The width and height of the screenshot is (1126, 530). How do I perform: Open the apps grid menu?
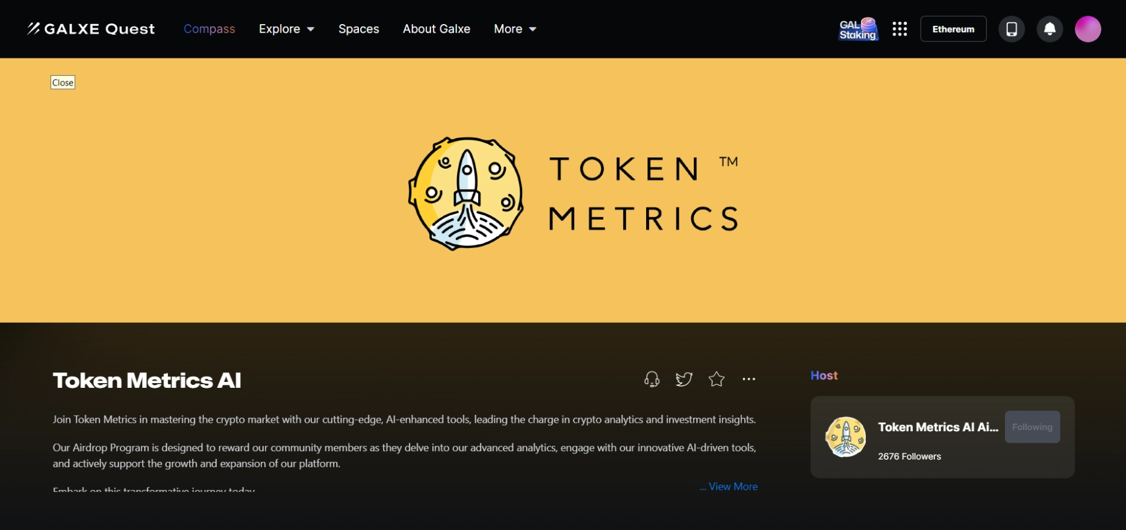pyautogui.click(x=900, y=29)
